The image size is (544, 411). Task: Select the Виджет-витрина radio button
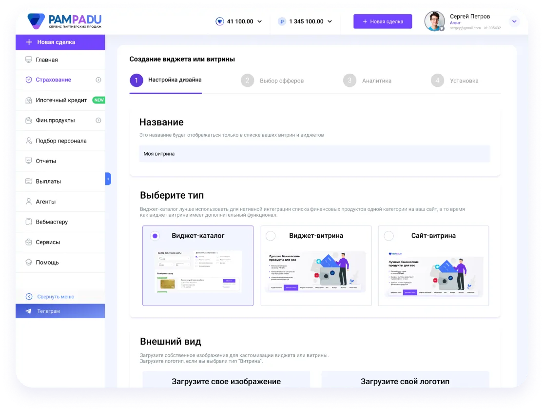click(271, 236)
